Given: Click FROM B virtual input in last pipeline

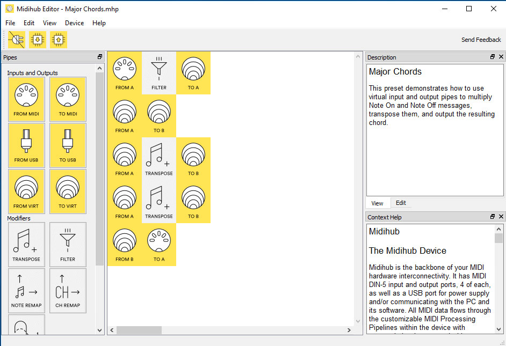Looking at the screenshot, I should tap(125, 245).
